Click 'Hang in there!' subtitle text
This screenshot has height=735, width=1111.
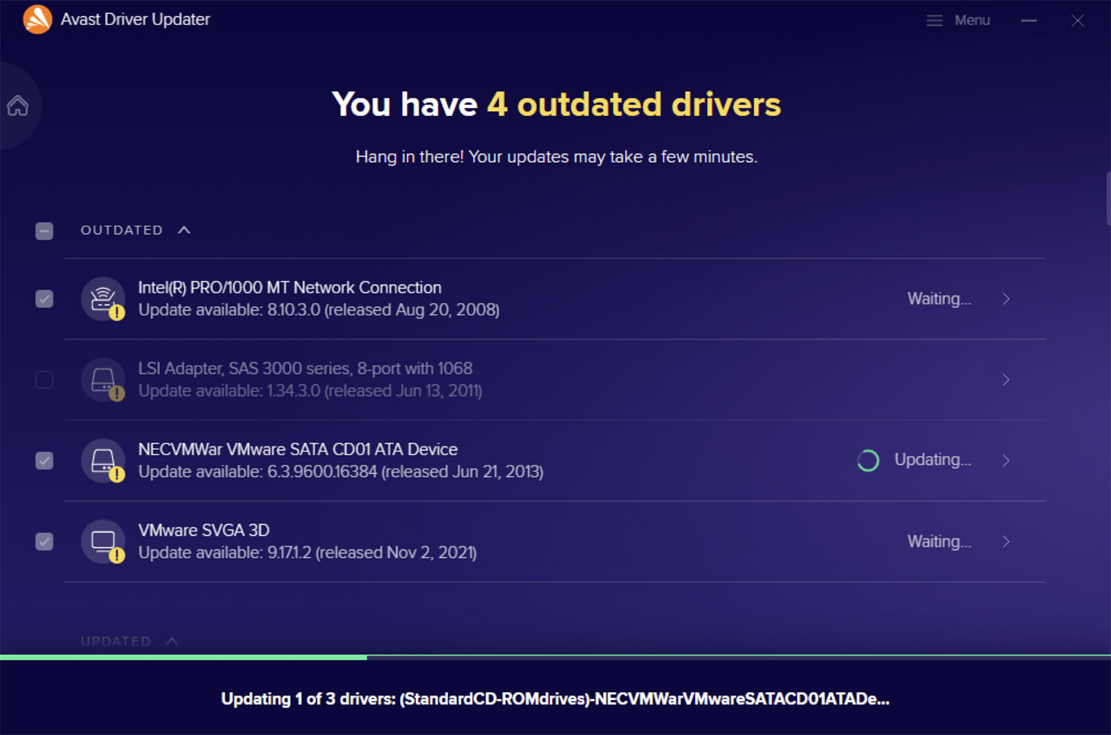point(556,157)
